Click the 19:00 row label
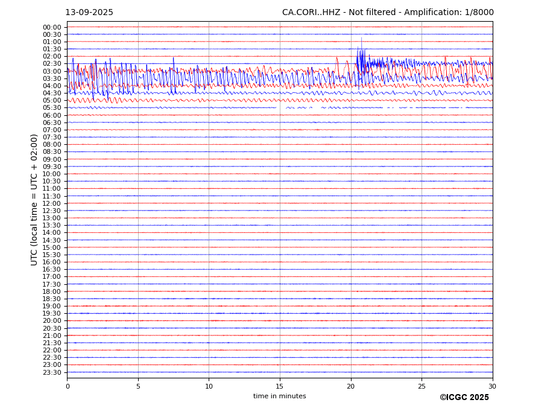559x420 pixels. (52, 307)
